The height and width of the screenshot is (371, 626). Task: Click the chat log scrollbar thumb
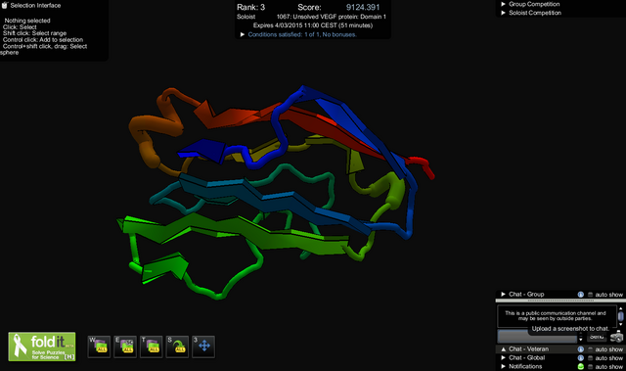pyautogui.click(x=620, y=316)
